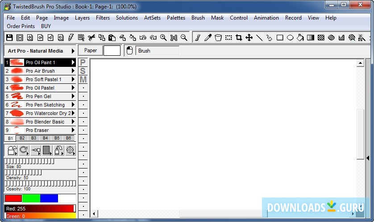Select the checkered ellipse mask tool

[x=331, y=37]
